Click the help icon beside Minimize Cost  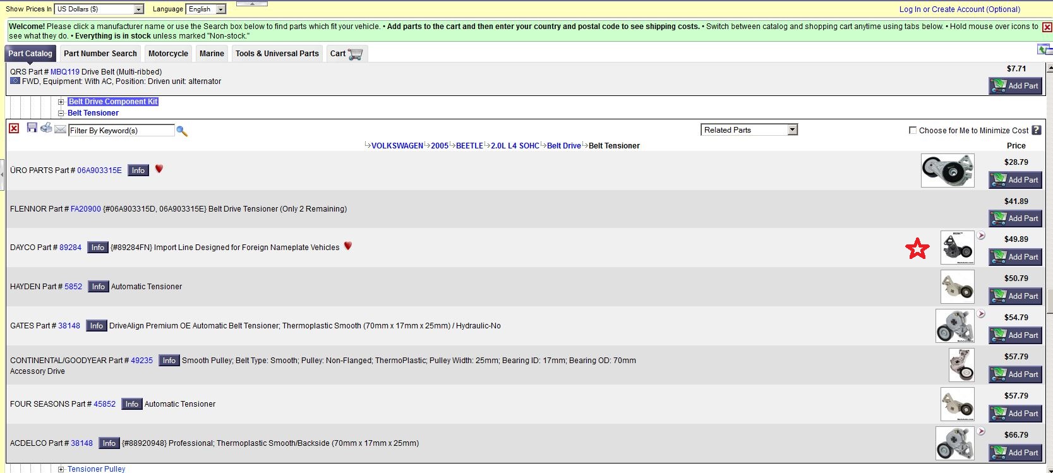(x=1037, y=130)
